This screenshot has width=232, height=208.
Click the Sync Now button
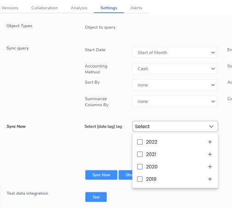pos(101,175)
